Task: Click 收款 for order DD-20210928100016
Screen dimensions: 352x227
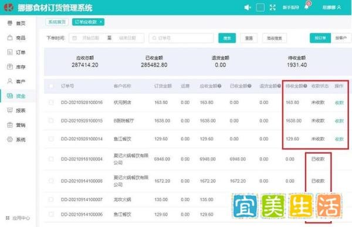Action: click(x=339, y=103)
